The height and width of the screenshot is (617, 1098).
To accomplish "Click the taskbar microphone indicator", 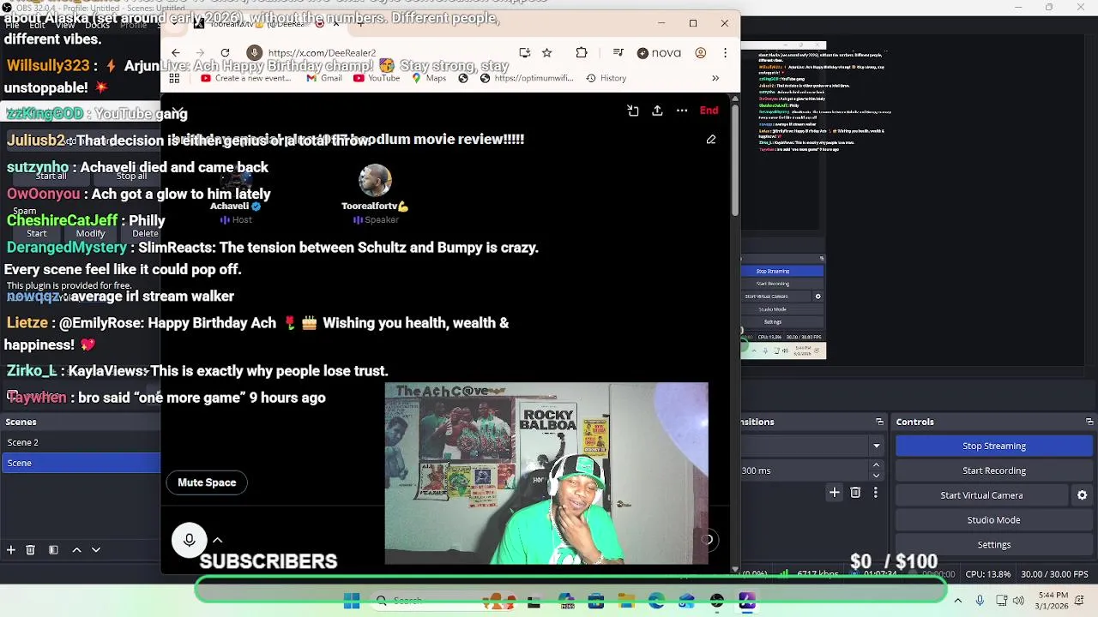I will click(x=980, y=601).
